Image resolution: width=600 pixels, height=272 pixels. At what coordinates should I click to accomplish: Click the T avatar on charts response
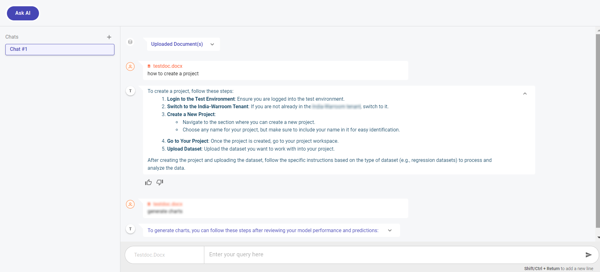tap(130, 229)
